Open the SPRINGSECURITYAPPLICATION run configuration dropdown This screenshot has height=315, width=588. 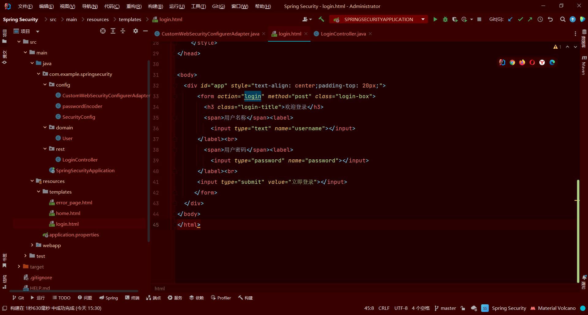click(x=423, y=19)
